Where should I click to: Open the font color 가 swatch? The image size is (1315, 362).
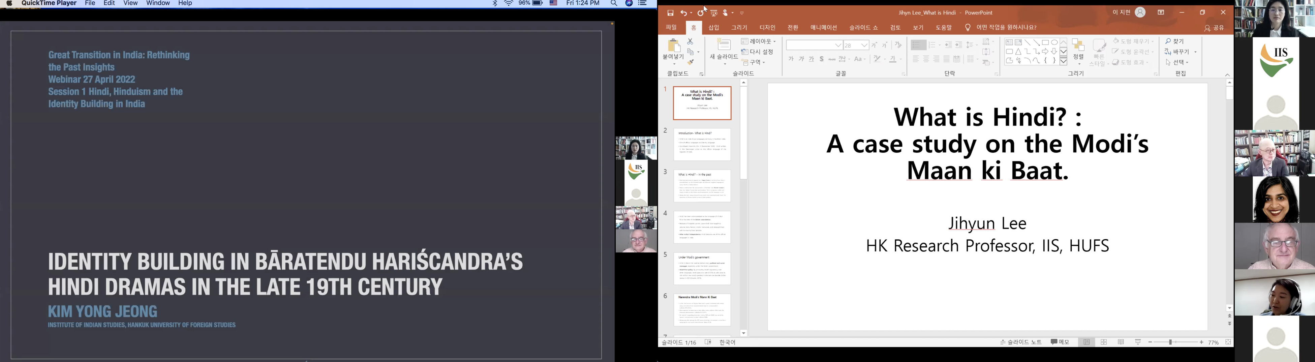(x=892, y=59)
